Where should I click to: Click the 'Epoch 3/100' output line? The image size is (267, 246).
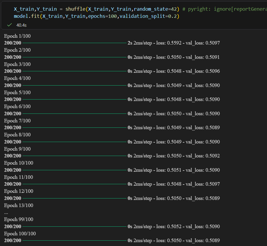(18, 64)
